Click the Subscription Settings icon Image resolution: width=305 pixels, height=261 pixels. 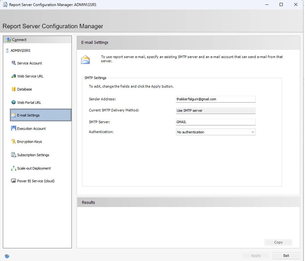[x=13, y=155]
